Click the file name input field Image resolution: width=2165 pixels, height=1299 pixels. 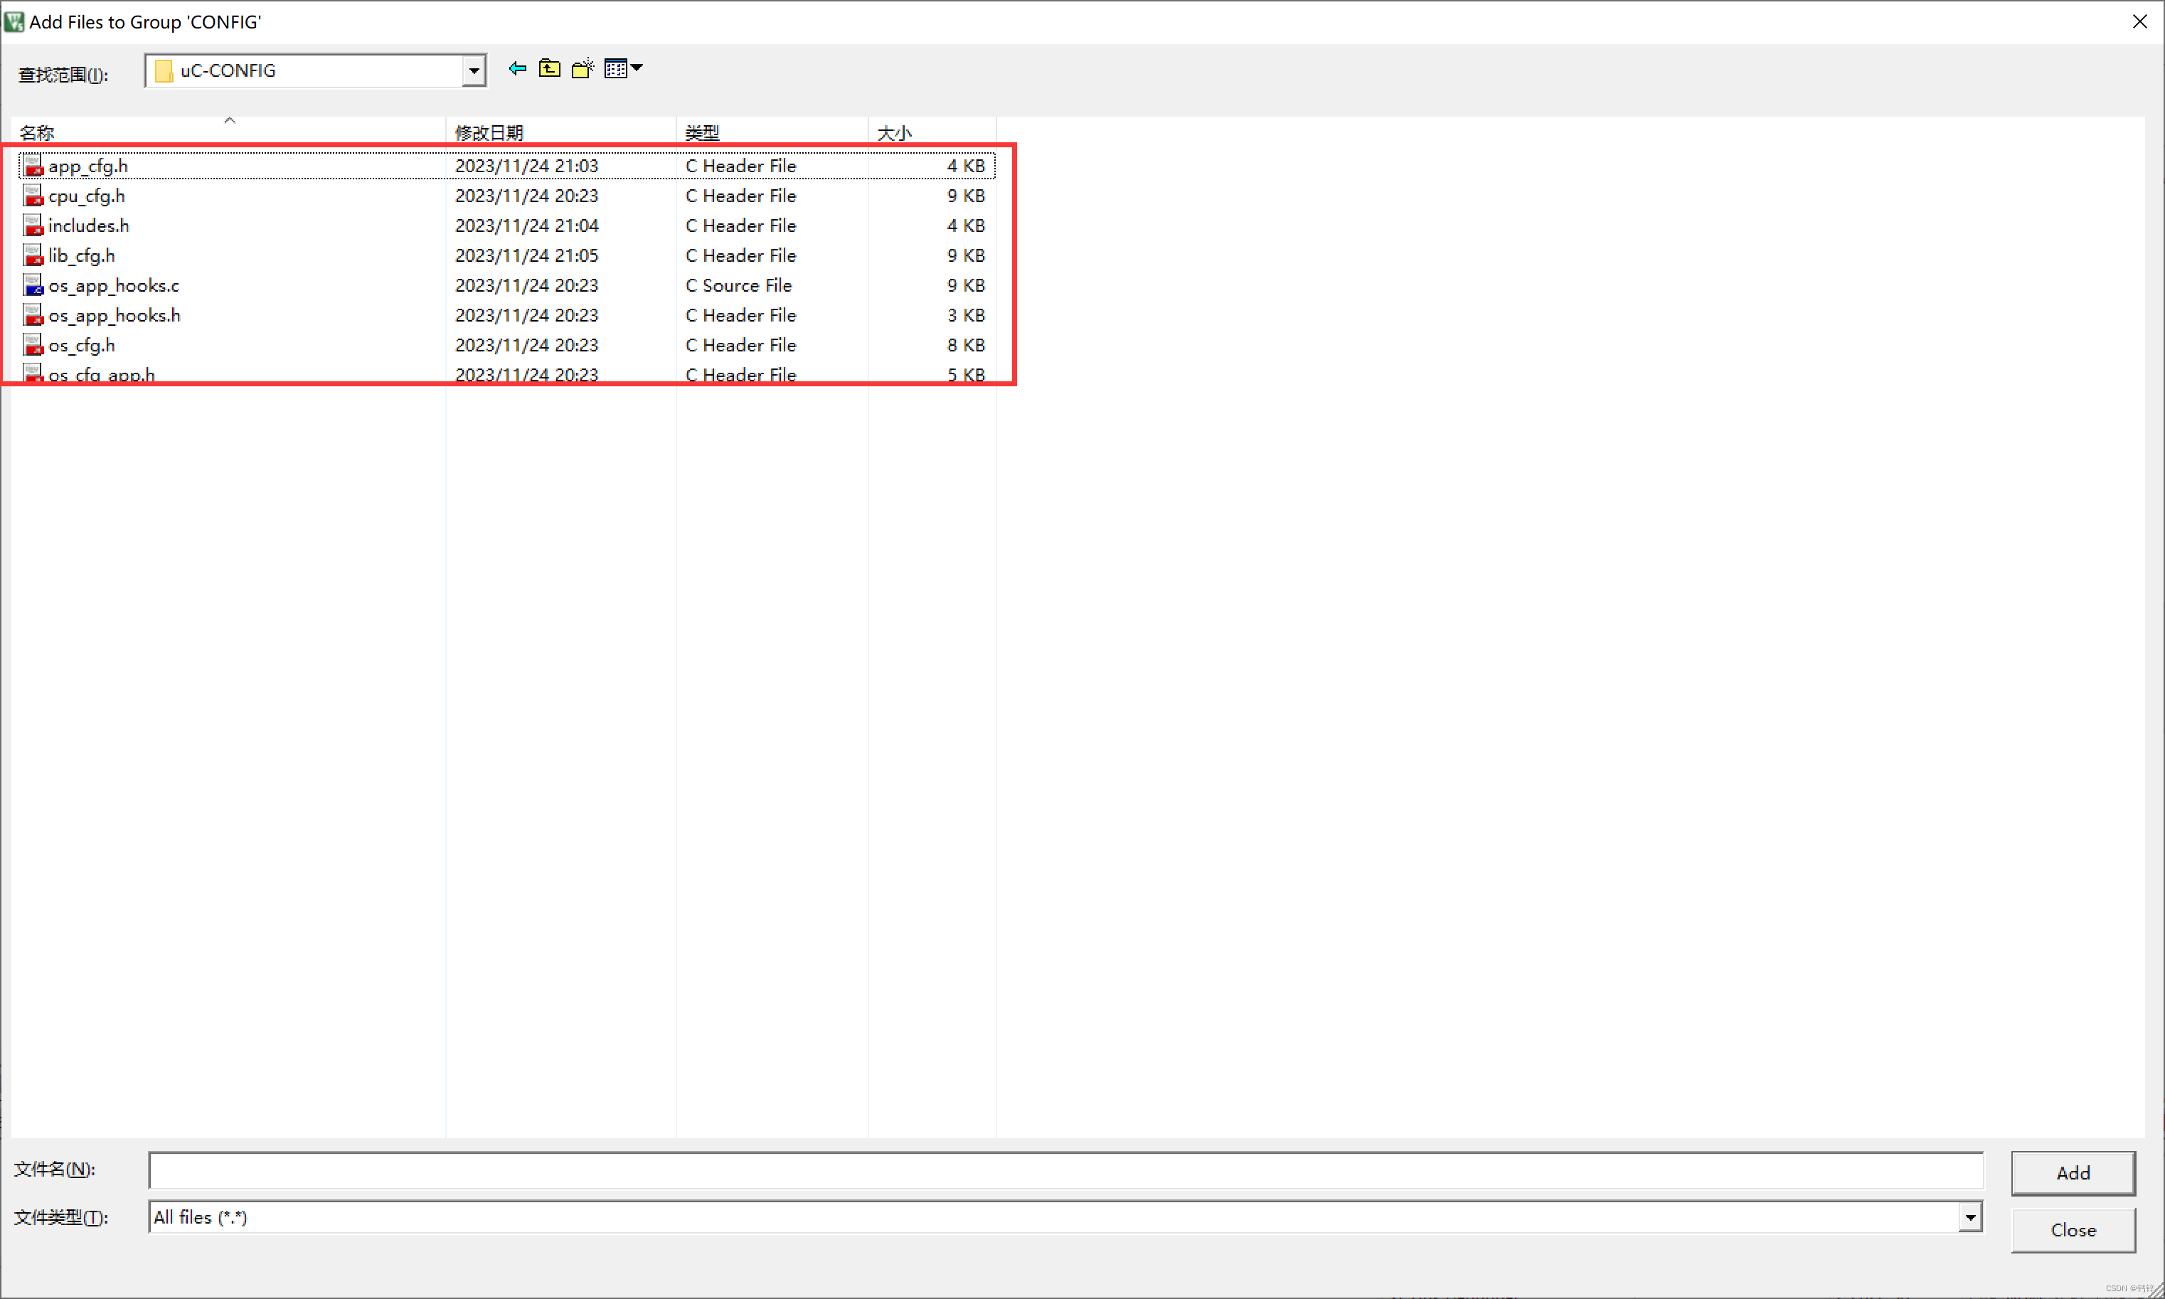point(1065,1170)
